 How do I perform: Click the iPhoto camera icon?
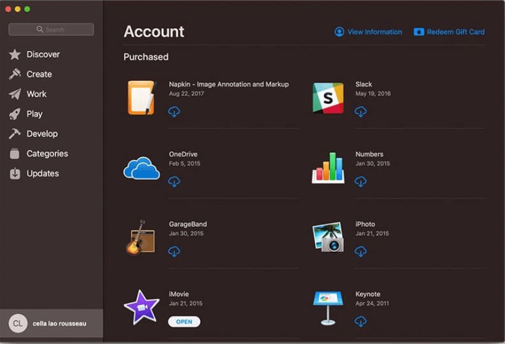328,237
